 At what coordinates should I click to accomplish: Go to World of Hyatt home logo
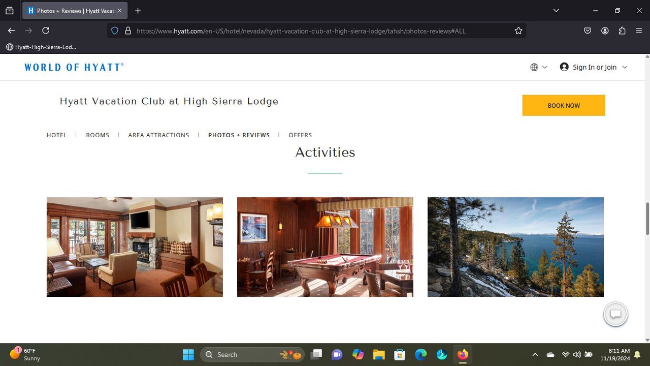pyautogui.click(x=74, y=67)
